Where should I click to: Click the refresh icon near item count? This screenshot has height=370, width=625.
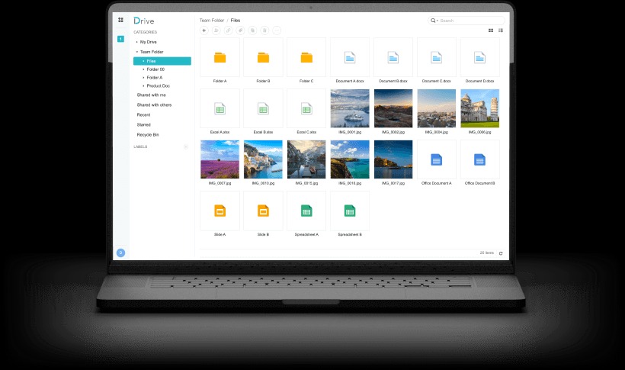[x=501, y=253]
